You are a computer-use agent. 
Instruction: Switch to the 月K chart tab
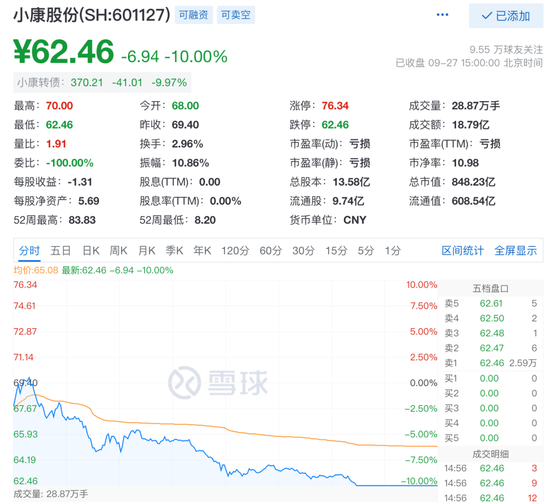(x=146, y=251)
